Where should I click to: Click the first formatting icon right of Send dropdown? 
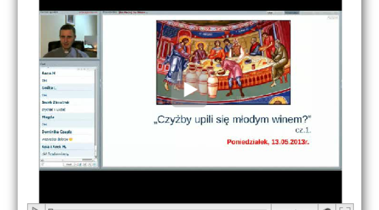80,165
